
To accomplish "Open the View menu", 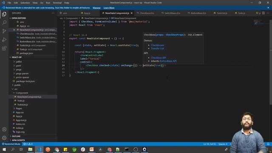I will [x=35, y=3].
